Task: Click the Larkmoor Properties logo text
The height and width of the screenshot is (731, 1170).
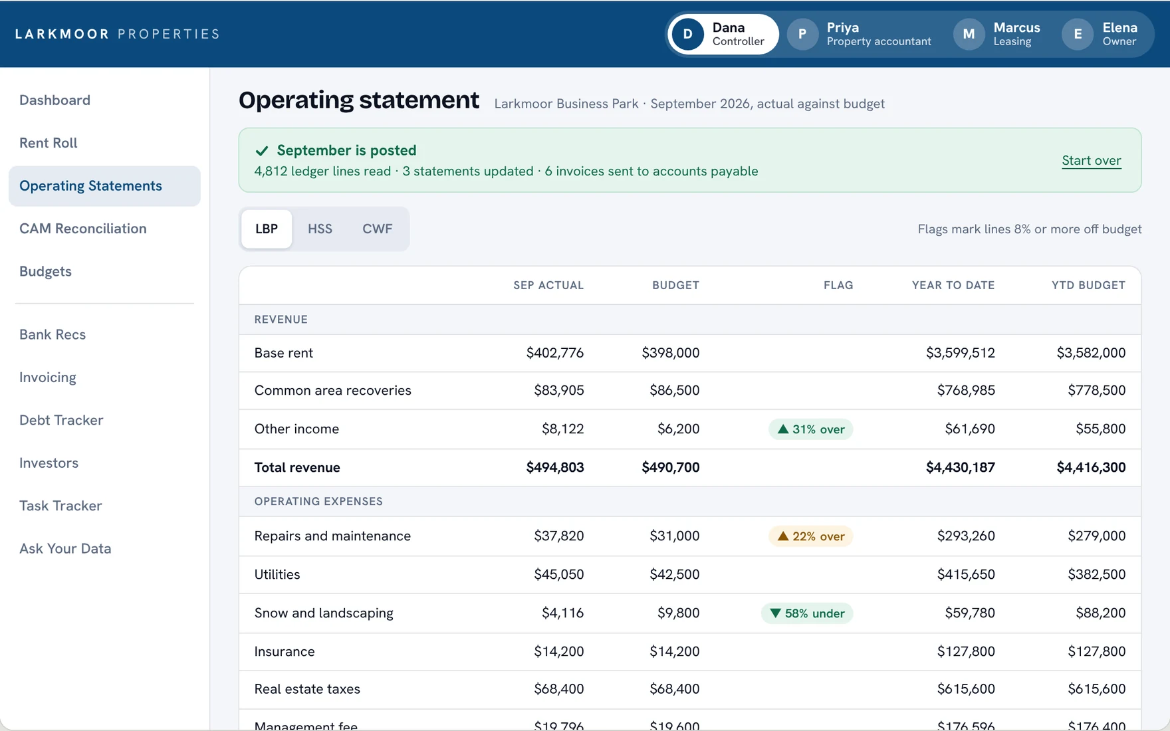Action: pyautogui.click(x=118, y=34)
